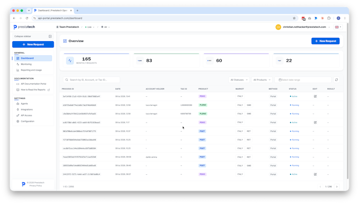Click the prestatech logo

[x=24, y=27]
